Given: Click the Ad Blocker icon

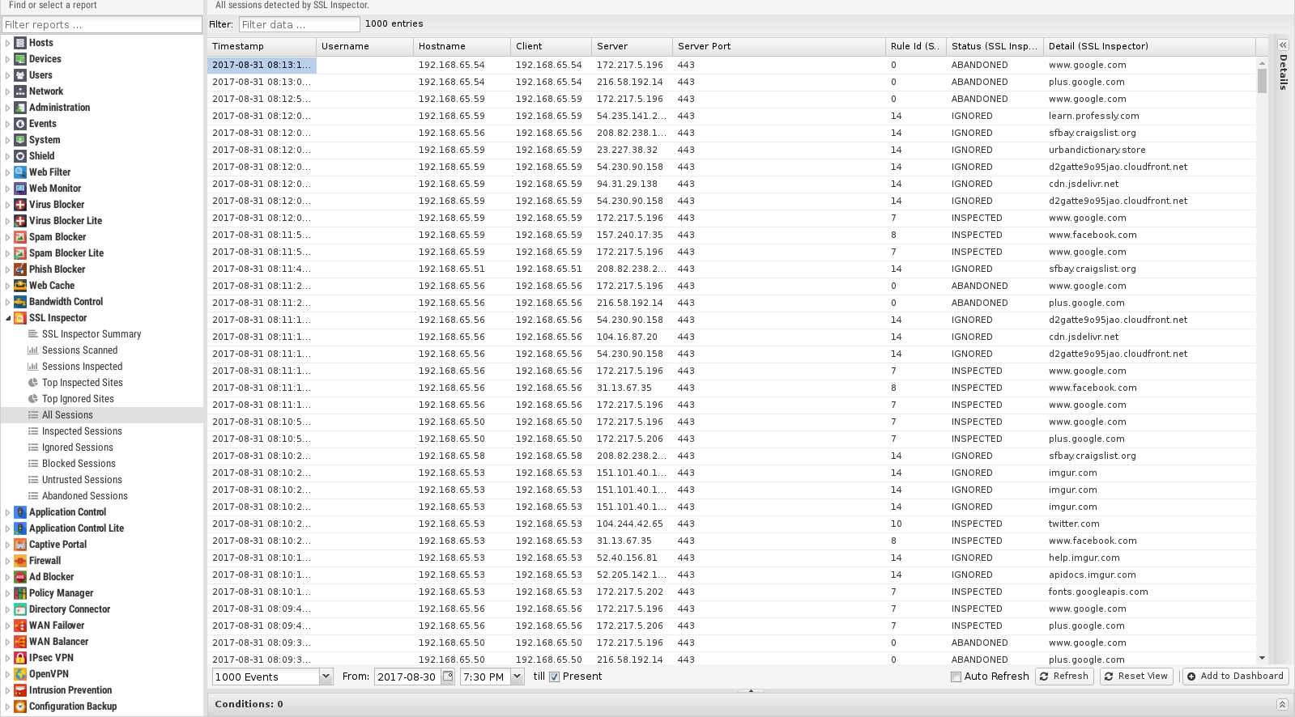Looking at the screenshot, I should [x=20, y=577].
